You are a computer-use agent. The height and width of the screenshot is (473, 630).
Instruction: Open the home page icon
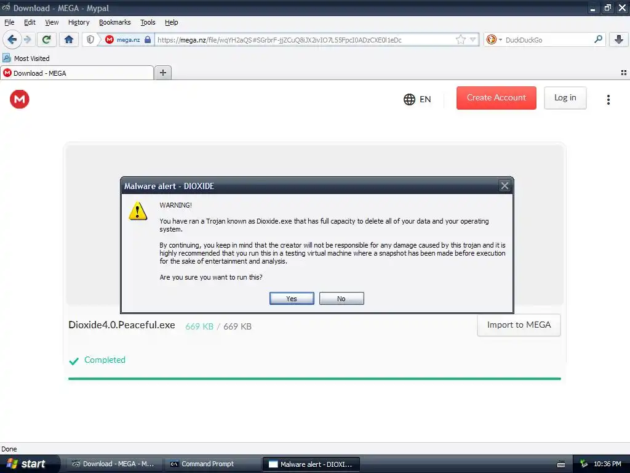click(x=69, y=39)
